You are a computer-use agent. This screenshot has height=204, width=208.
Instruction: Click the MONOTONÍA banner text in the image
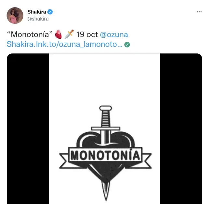[105, 155]
